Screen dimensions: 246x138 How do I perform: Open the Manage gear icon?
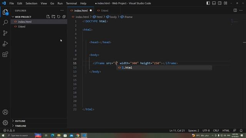point(5,123)
